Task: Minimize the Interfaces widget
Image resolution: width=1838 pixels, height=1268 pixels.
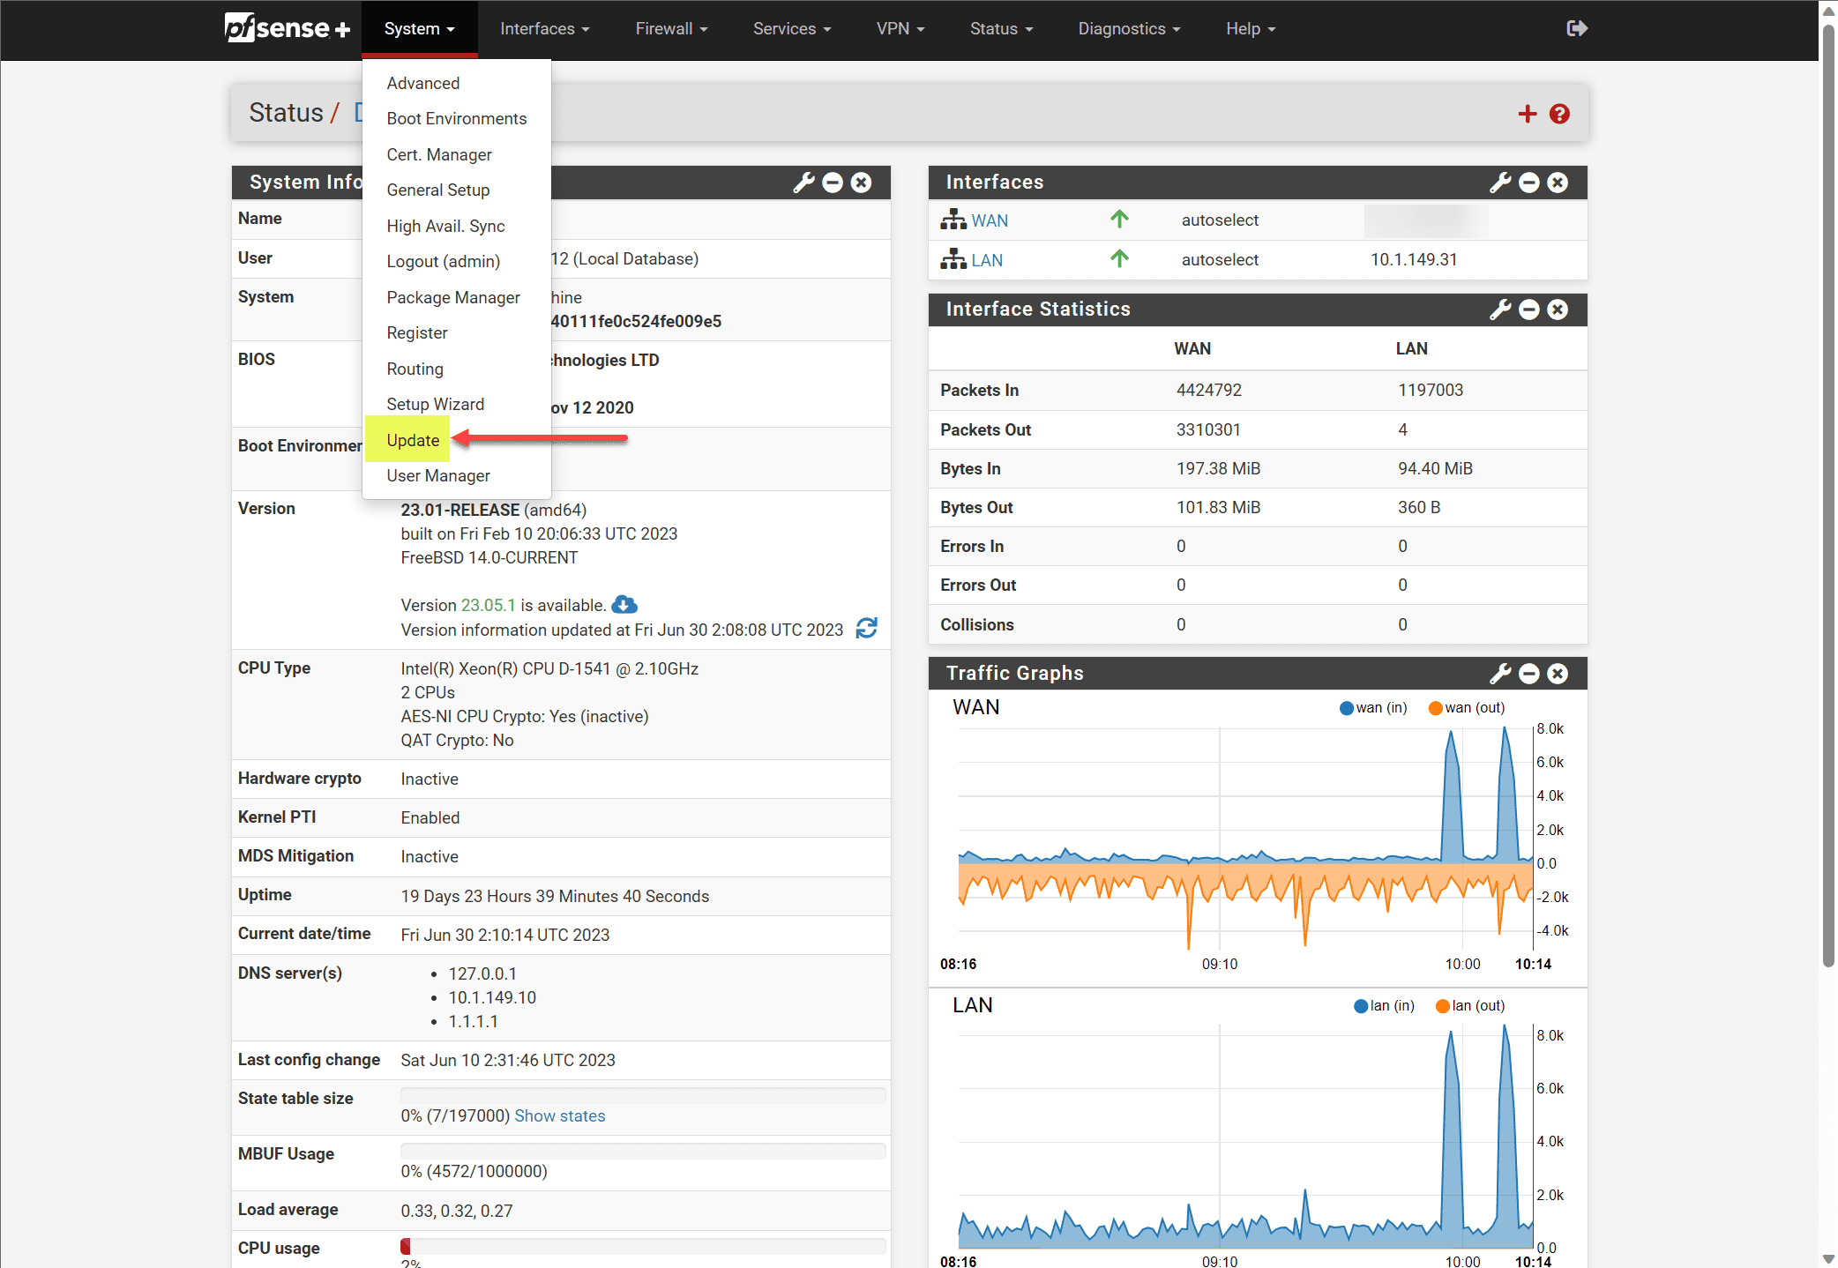Action: point(1529,183)
